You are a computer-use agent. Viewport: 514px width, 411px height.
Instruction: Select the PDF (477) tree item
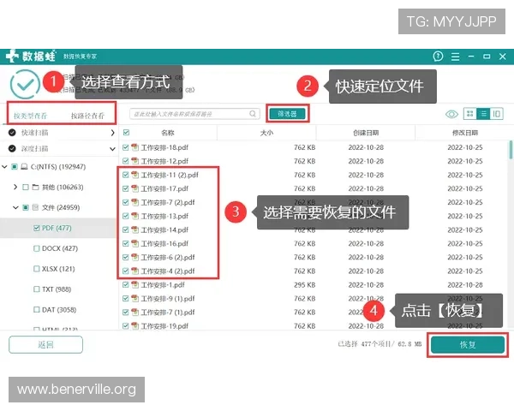(x=57, y=228)
